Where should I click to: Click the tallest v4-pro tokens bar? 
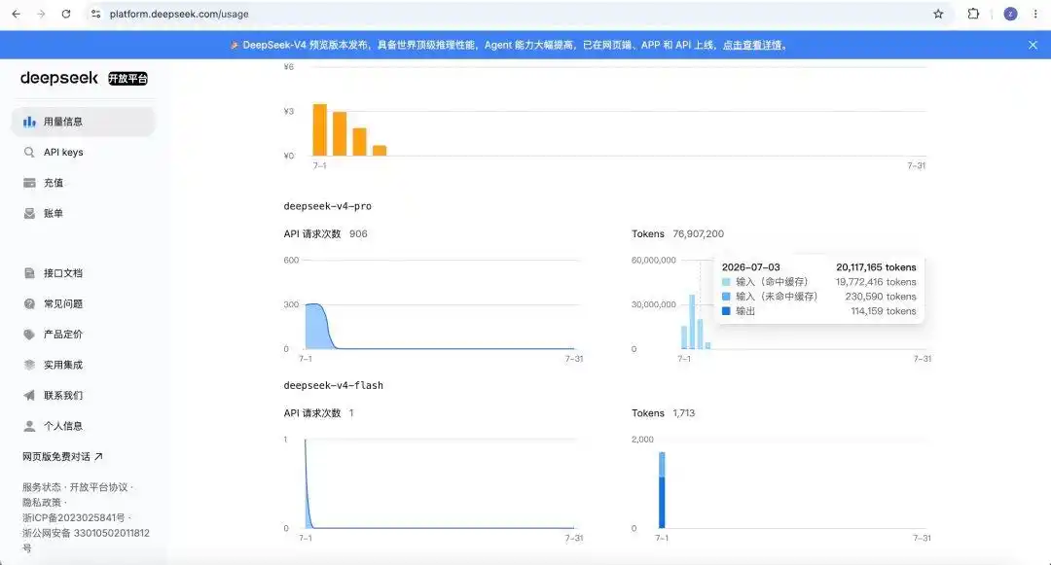coord(693,322)
